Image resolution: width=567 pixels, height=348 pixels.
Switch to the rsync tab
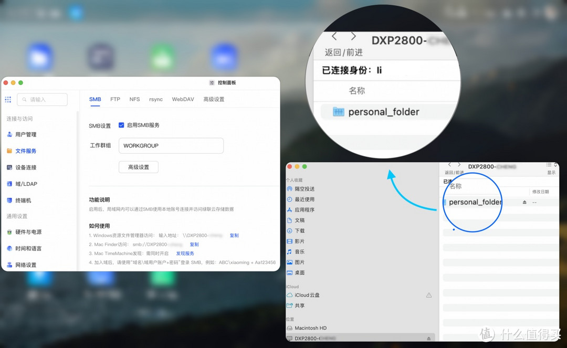155,99
